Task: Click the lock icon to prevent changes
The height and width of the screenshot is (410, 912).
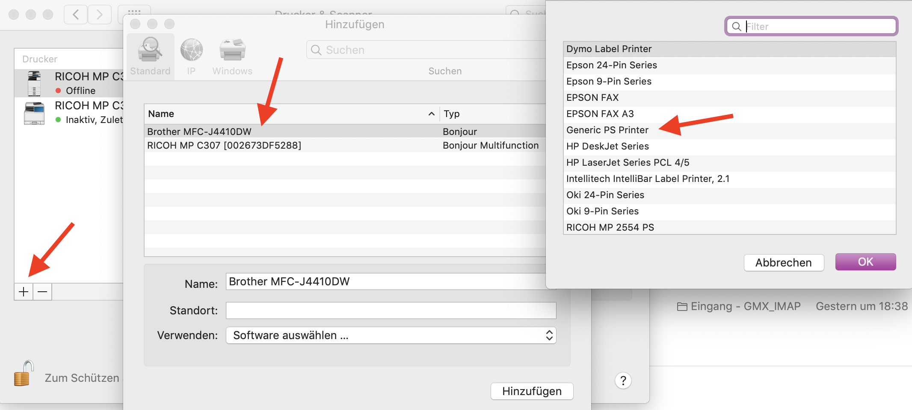Action: click(24, 373)
